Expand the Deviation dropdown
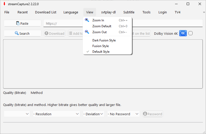This screenshot has height=134, width=206. coord(93,114)
